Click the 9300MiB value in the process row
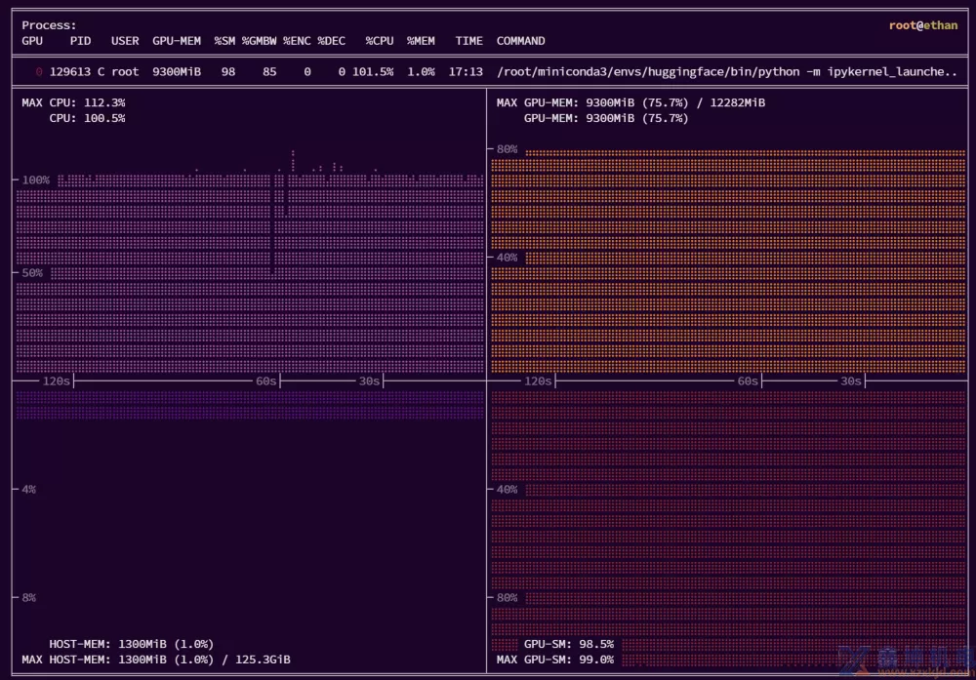This screenshot has width=976, height=680. [177, 72]
